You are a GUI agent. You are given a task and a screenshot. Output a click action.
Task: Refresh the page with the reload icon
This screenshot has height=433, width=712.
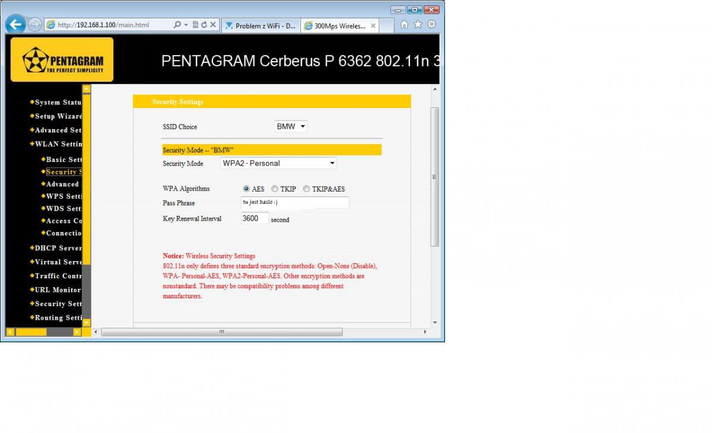204,25
